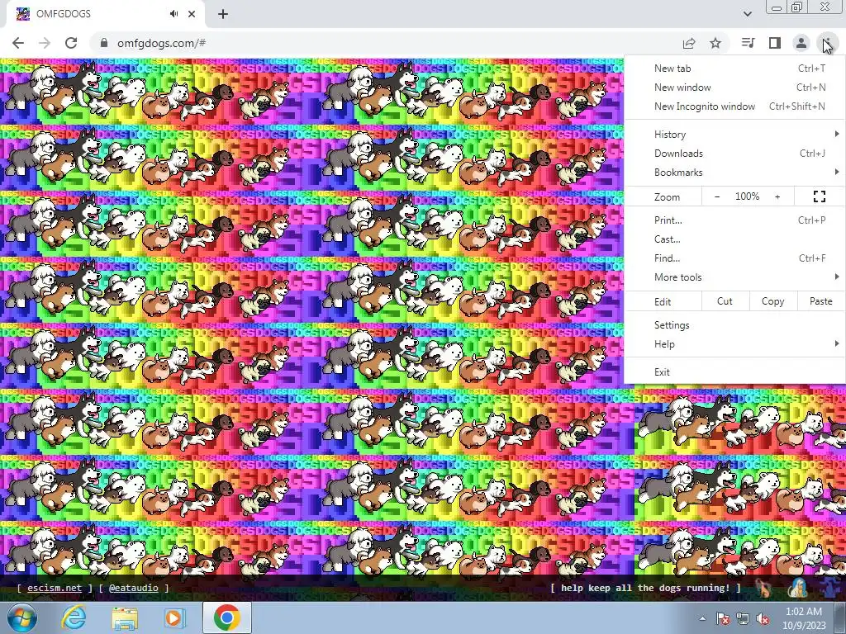The height and width of the screenshot is (634, 846).
Task: Open Windows Media Player on taskbar
Action: coord(174,618)
